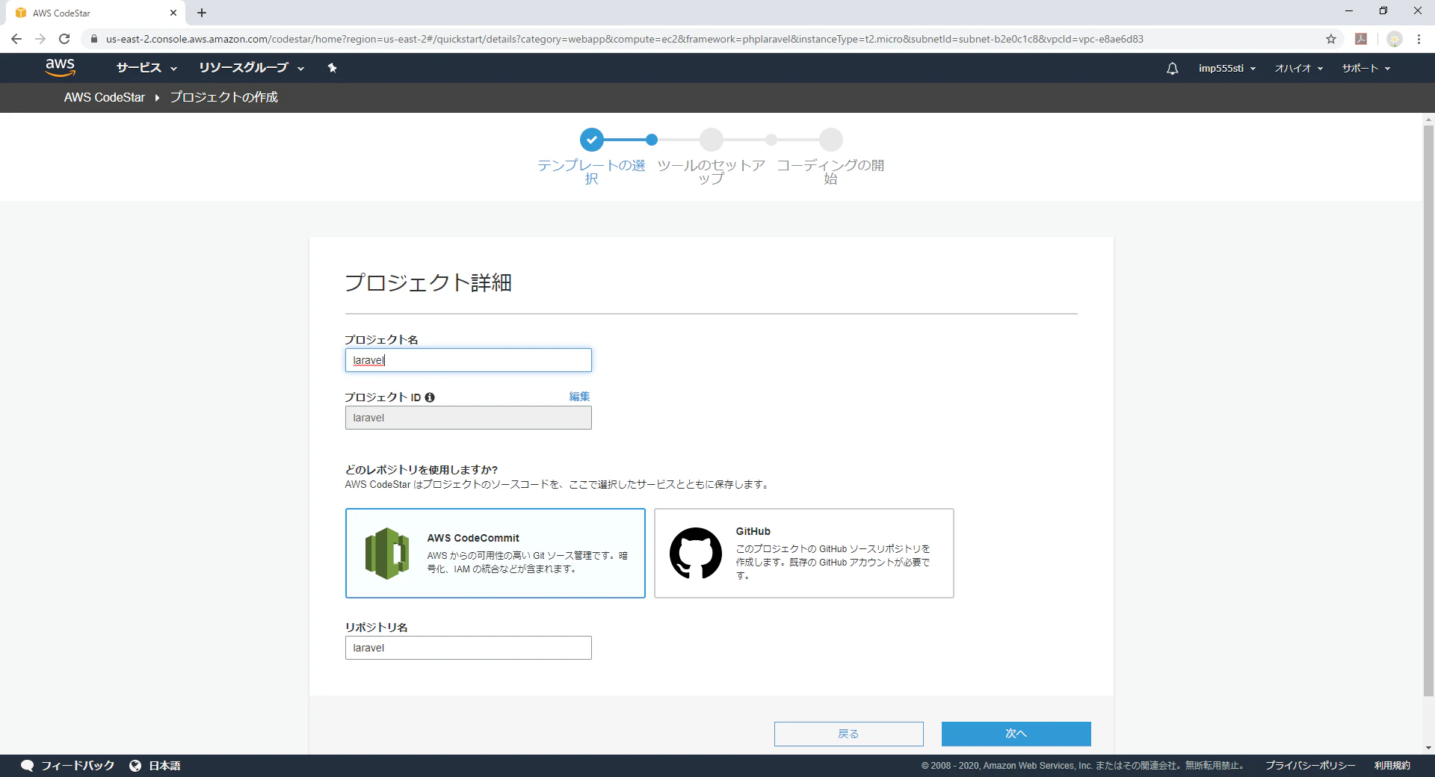Image resolution: width=1435 pixels, height=777 pixels.
Task: Click the browser forward arrow
Action: click(40, 39)
